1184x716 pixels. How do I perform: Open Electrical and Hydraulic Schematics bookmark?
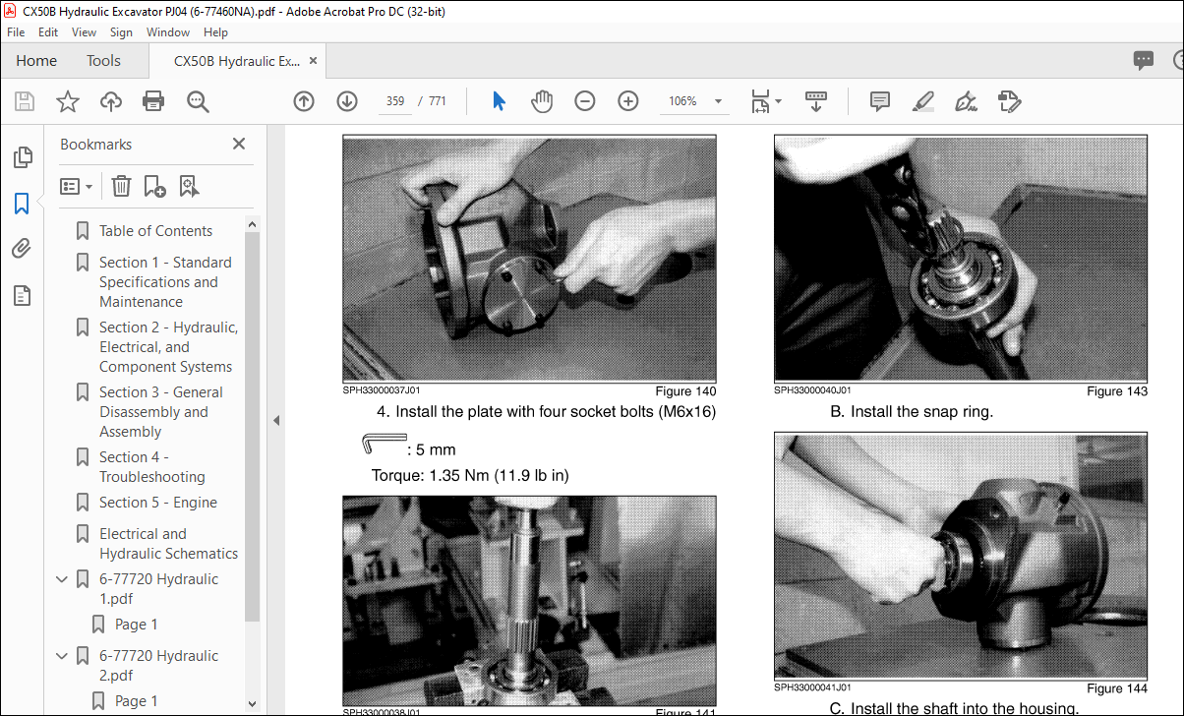(x=168, y=544)
